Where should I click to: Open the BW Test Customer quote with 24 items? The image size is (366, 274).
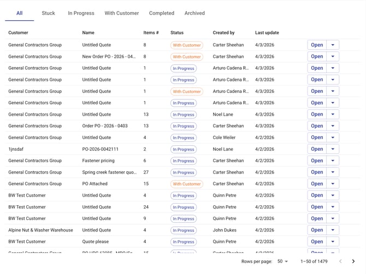[317, 207]
